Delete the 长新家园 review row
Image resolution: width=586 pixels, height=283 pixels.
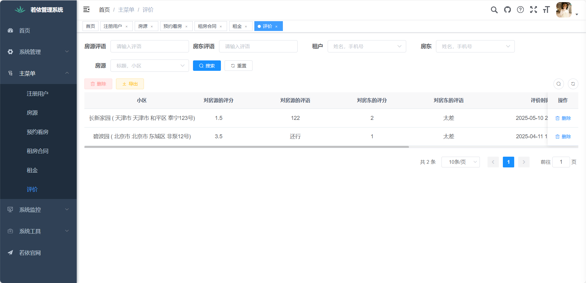coord(563,118)
